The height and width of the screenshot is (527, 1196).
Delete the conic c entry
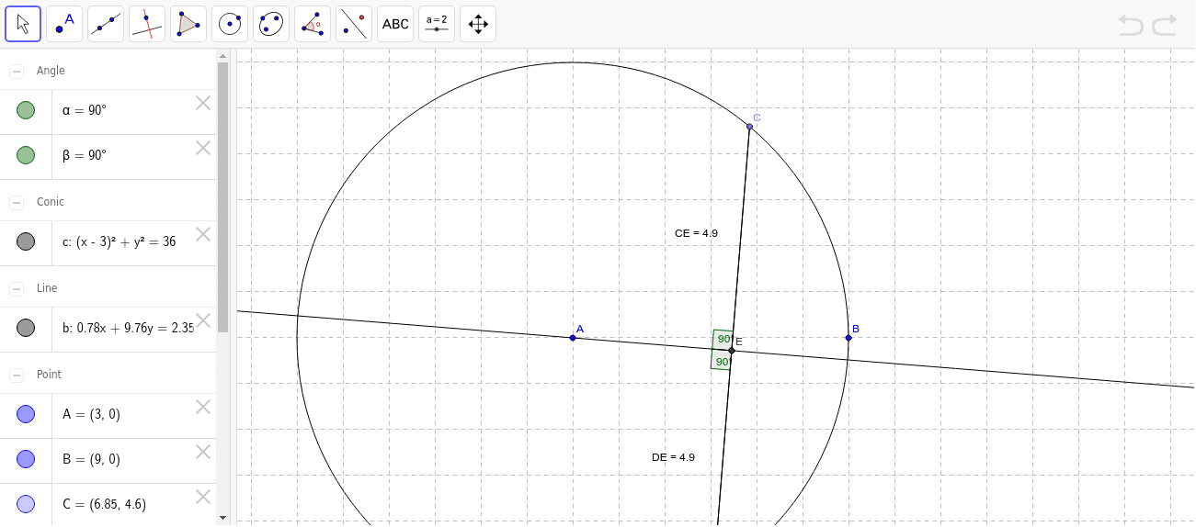(203, 234)
